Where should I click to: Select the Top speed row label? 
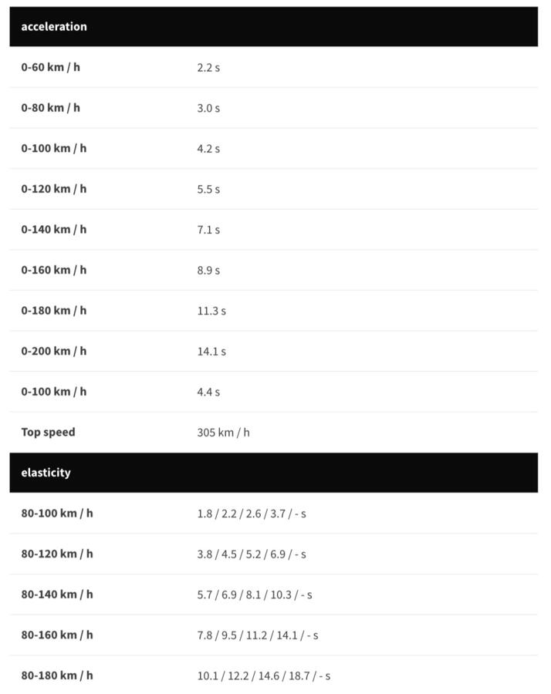pyautogui.click(x=49, y=432)
